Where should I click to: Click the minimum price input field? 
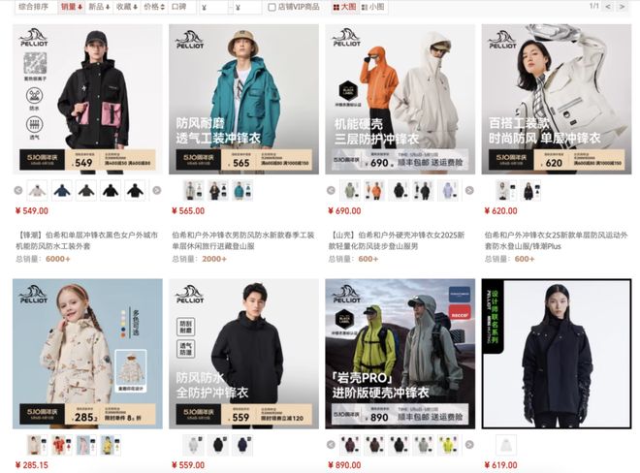[x=213, y=8]
